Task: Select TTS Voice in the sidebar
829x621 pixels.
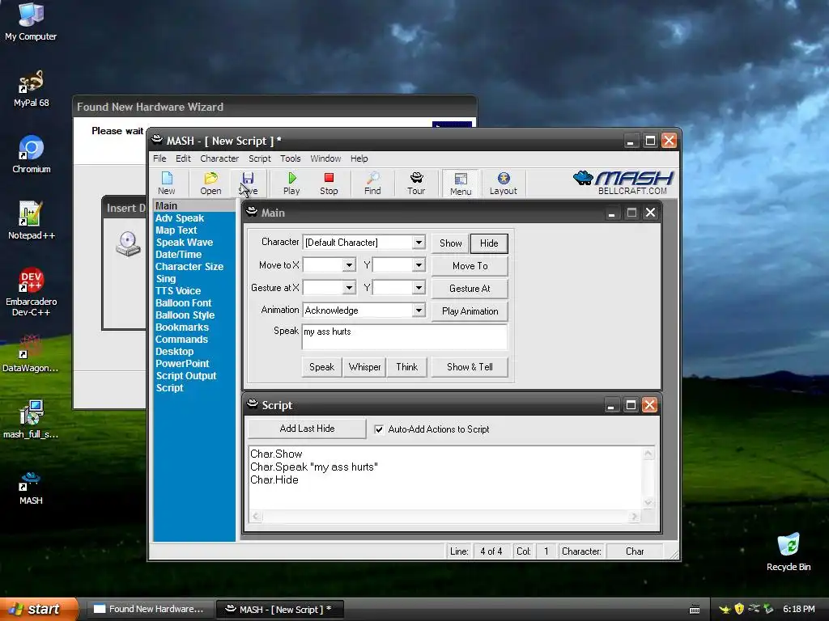Action: [x=178, y=291]
